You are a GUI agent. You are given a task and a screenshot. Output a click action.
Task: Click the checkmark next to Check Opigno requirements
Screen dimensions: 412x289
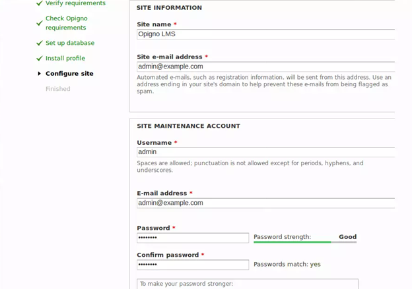pos(40,23)
